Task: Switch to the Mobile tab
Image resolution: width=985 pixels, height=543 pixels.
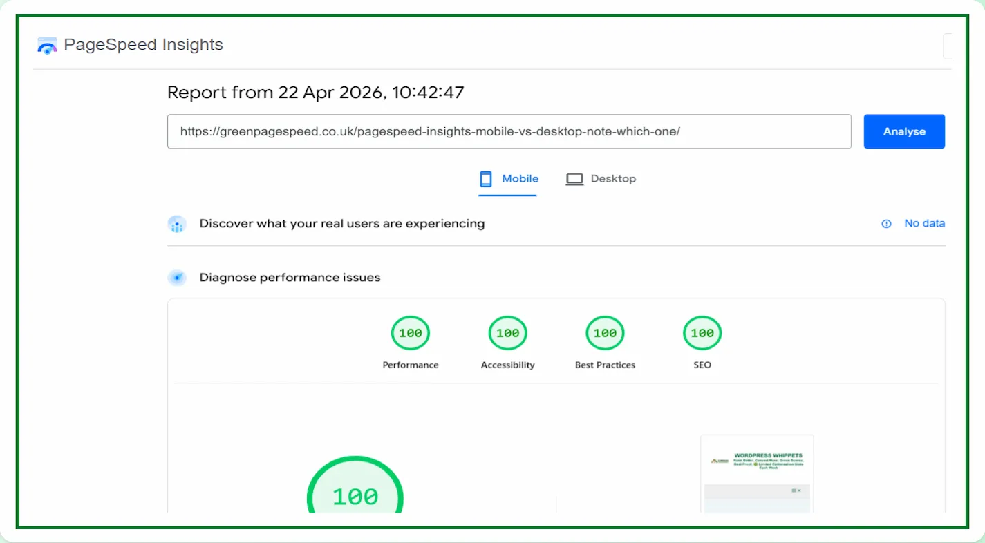Action: pyautogui.click(x=507, y=179)
